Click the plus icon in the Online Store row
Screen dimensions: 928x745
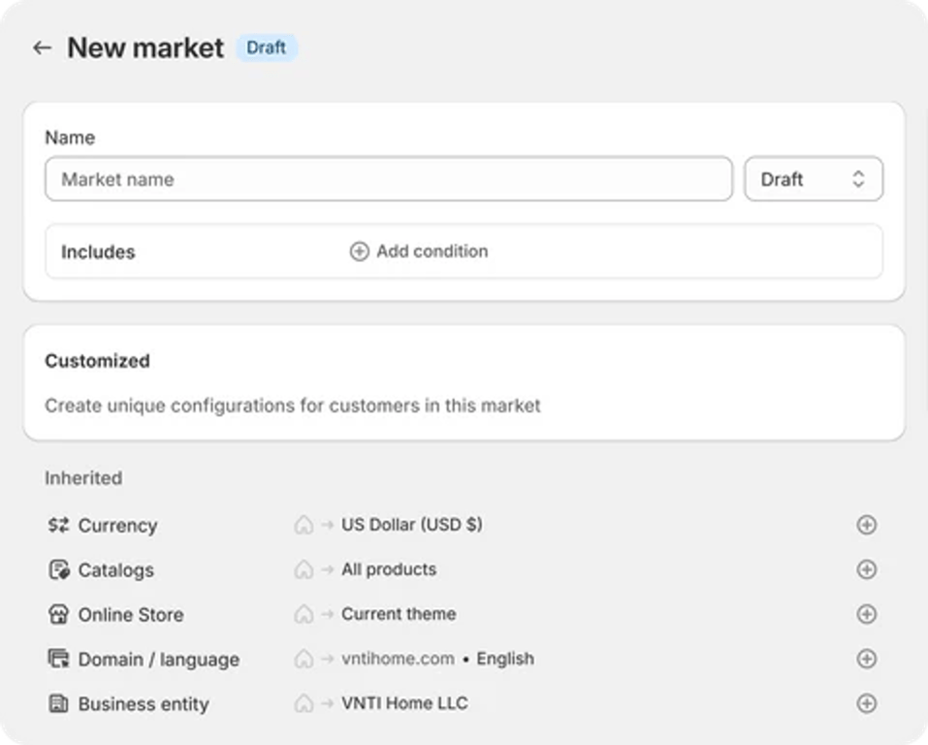[867, 614]
